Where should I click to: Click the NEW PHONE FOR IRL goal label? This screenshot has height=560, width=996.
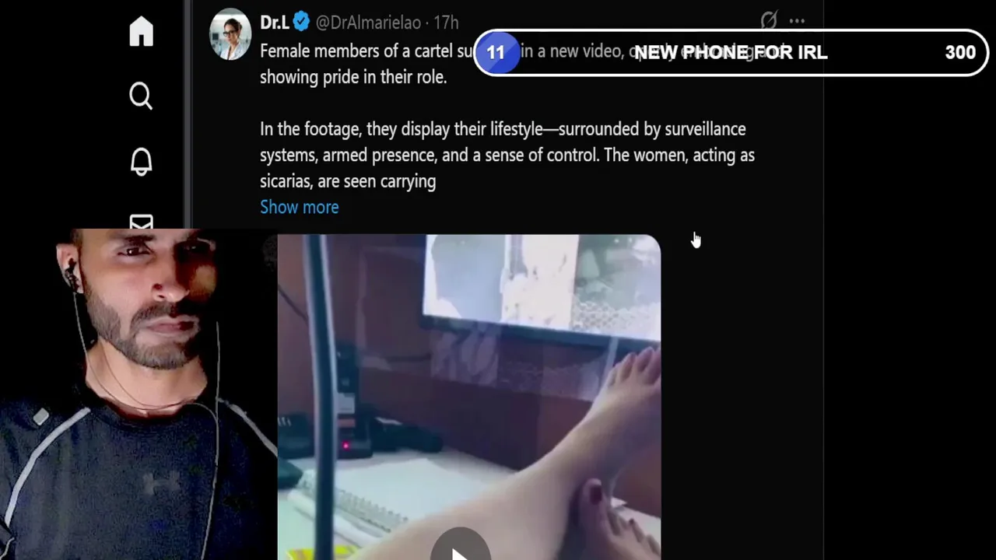coord(731,52)
